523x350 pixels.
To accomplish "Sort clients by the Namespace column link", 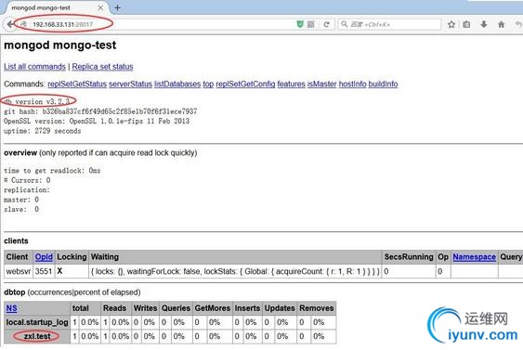I will (x=474, y=257).
